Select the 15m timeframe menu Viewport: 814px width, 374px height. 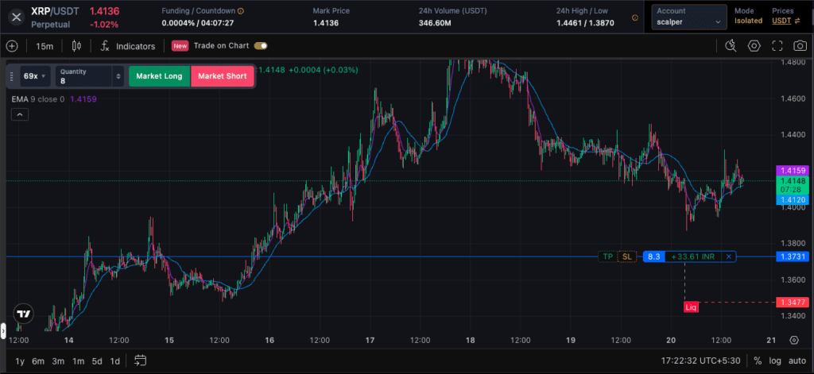click(x=45, y=46)
